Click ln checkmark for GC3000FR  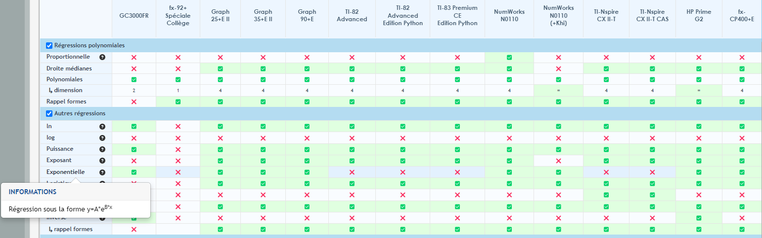tap(134, 127)
